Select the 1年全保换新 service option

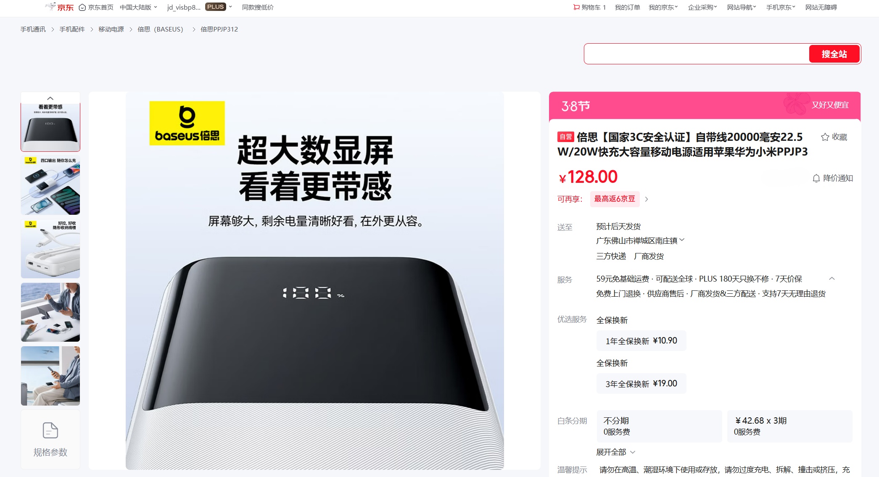coord(641,341)
